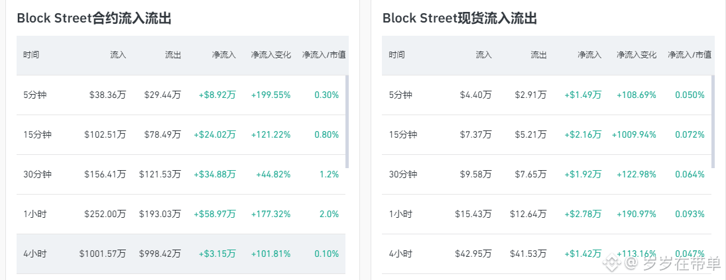Click inflow value $1001.57万
The image size is (726, 280).
(102, 254)
